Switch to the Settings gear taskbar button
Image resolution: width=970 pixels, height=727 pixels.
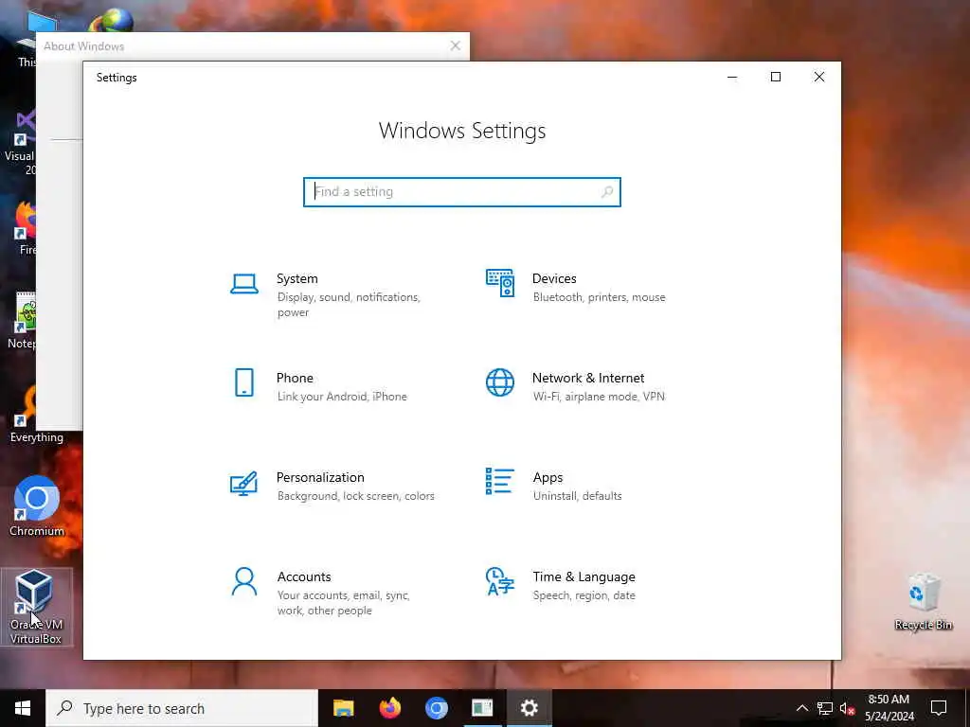[529, 708]
